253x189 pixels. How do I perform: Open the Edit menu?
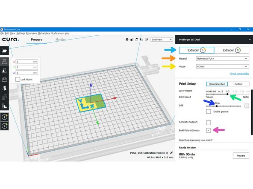point(7,33)
